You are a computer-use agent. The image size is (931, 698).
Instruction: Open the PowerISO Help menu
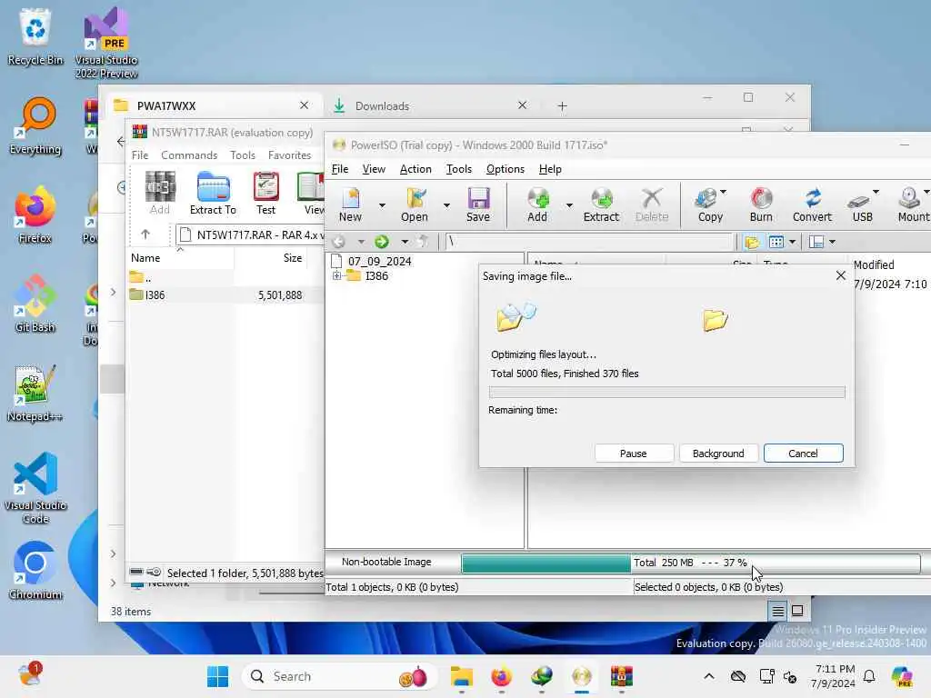click(x=550, y=169)
